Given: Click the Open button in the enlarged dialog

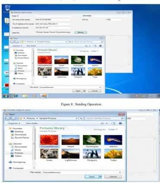Looking at the screenshot, I should tap(92, 177).
